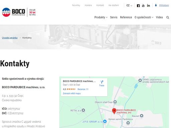Click the BOCO PARDUBICE red map pin
The image size is (171, 128).
(x=114, y=111)
